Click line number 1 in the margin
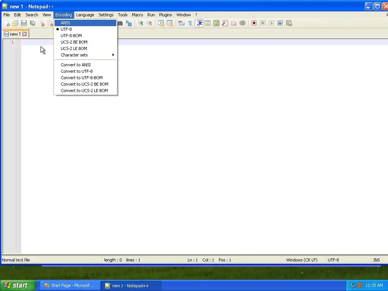Screen dimensions: 388x291 pos(13,42)
